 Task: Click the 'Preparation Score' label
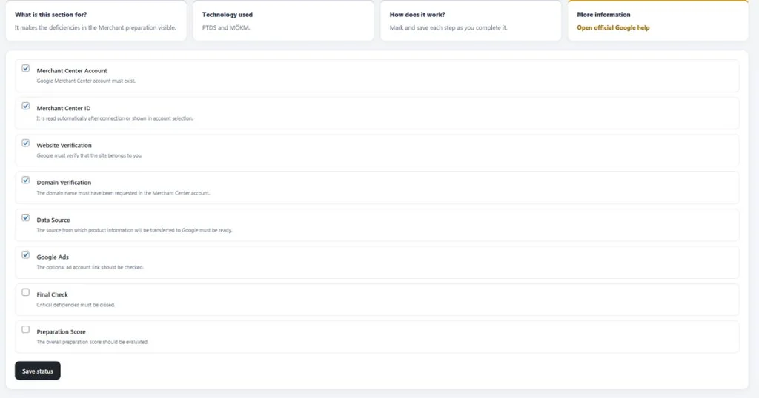point(61,332)
